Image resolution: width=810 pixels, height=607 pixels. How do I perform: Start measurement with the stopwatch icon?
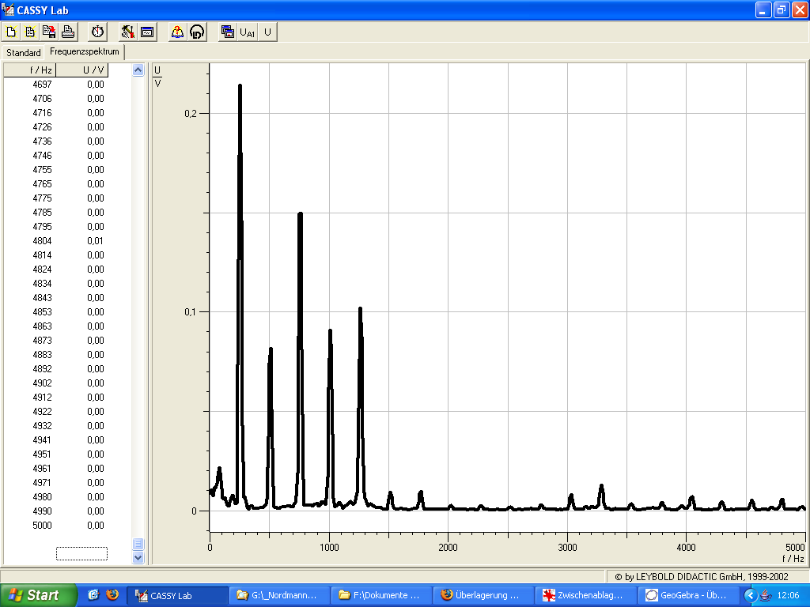pos(97,32)
